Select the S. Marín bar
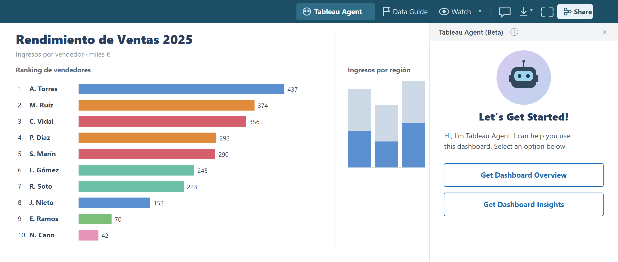The width and height of the screenshot is (618, 262). 147,154
